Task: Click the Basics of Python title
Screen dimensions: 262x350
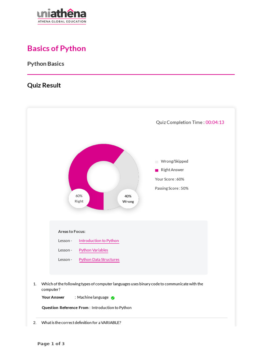Action: [57, 48]
